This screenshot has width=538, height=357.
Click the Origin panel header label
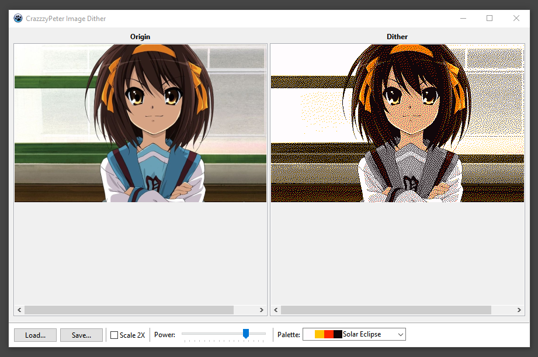(140, 36)
